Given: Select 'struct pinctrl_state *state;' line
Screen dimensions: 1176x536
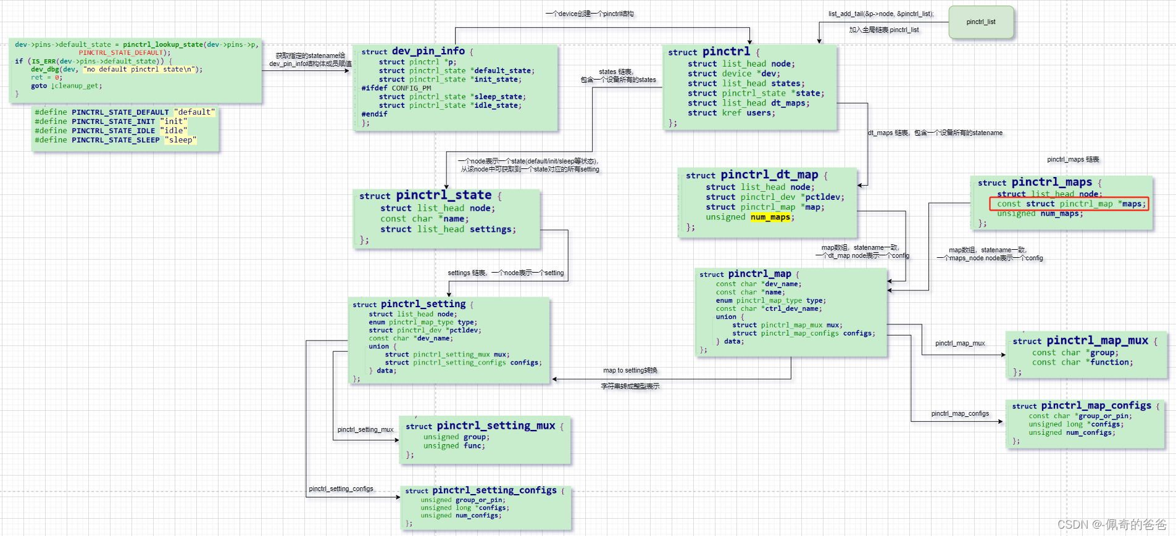Looking at the screenshot, I should click(756, 93).
